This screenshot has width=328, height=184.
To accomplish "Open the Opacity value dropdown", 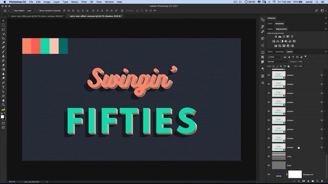I will [x=305, y=62].
